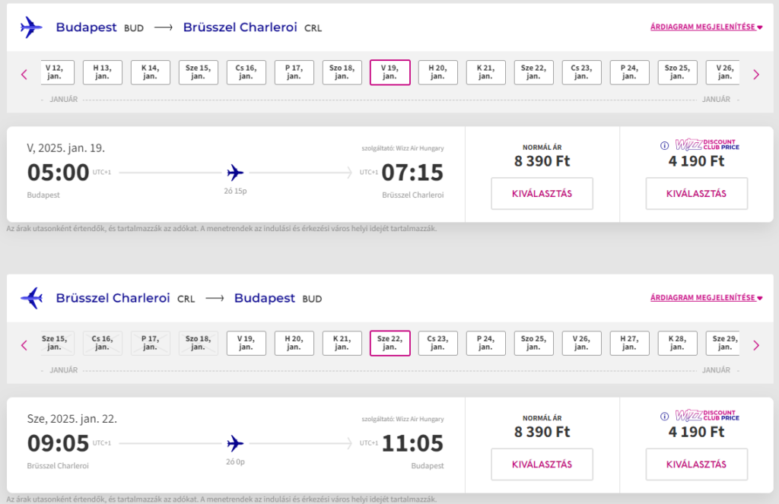Choose return date Cs 23, jan.
Screen dimensions: 779x504
pyautogui.click(x=437, y=343)
